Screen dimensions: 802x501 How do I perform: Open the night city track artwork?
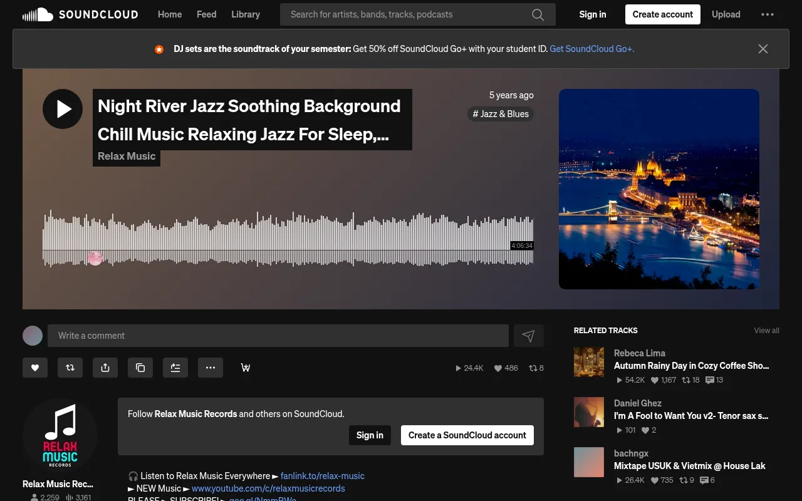click(x=659, y=189)
